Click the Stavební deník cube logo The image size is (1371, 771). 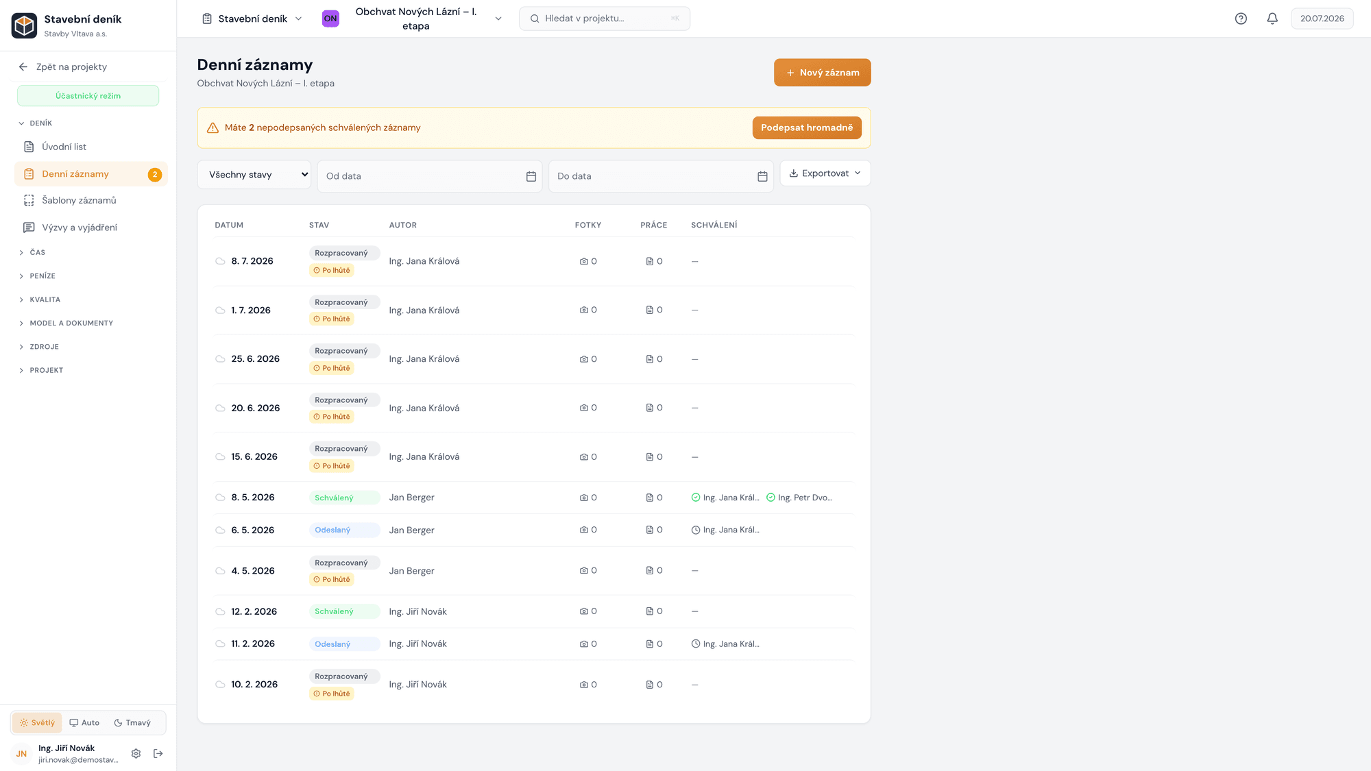pyautogui.click(x=25, y=25)
